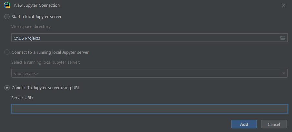Viewport: 292px width, 132px height.
Task: Click the New Jupyter Connection title text
Action: click(x=37, y=5)
